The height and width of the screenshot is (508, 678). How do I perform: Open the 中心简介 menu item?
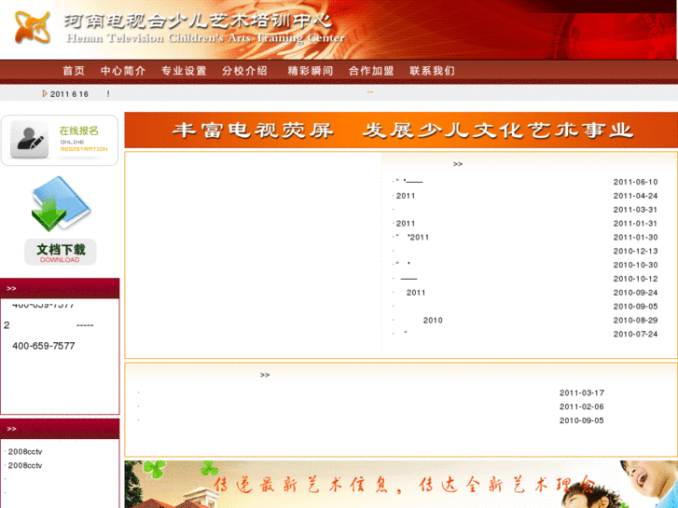[x=123, y=71]
